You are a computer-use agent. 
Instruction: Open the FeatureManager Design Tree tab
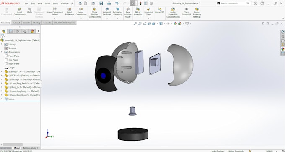tap(4, 31)
